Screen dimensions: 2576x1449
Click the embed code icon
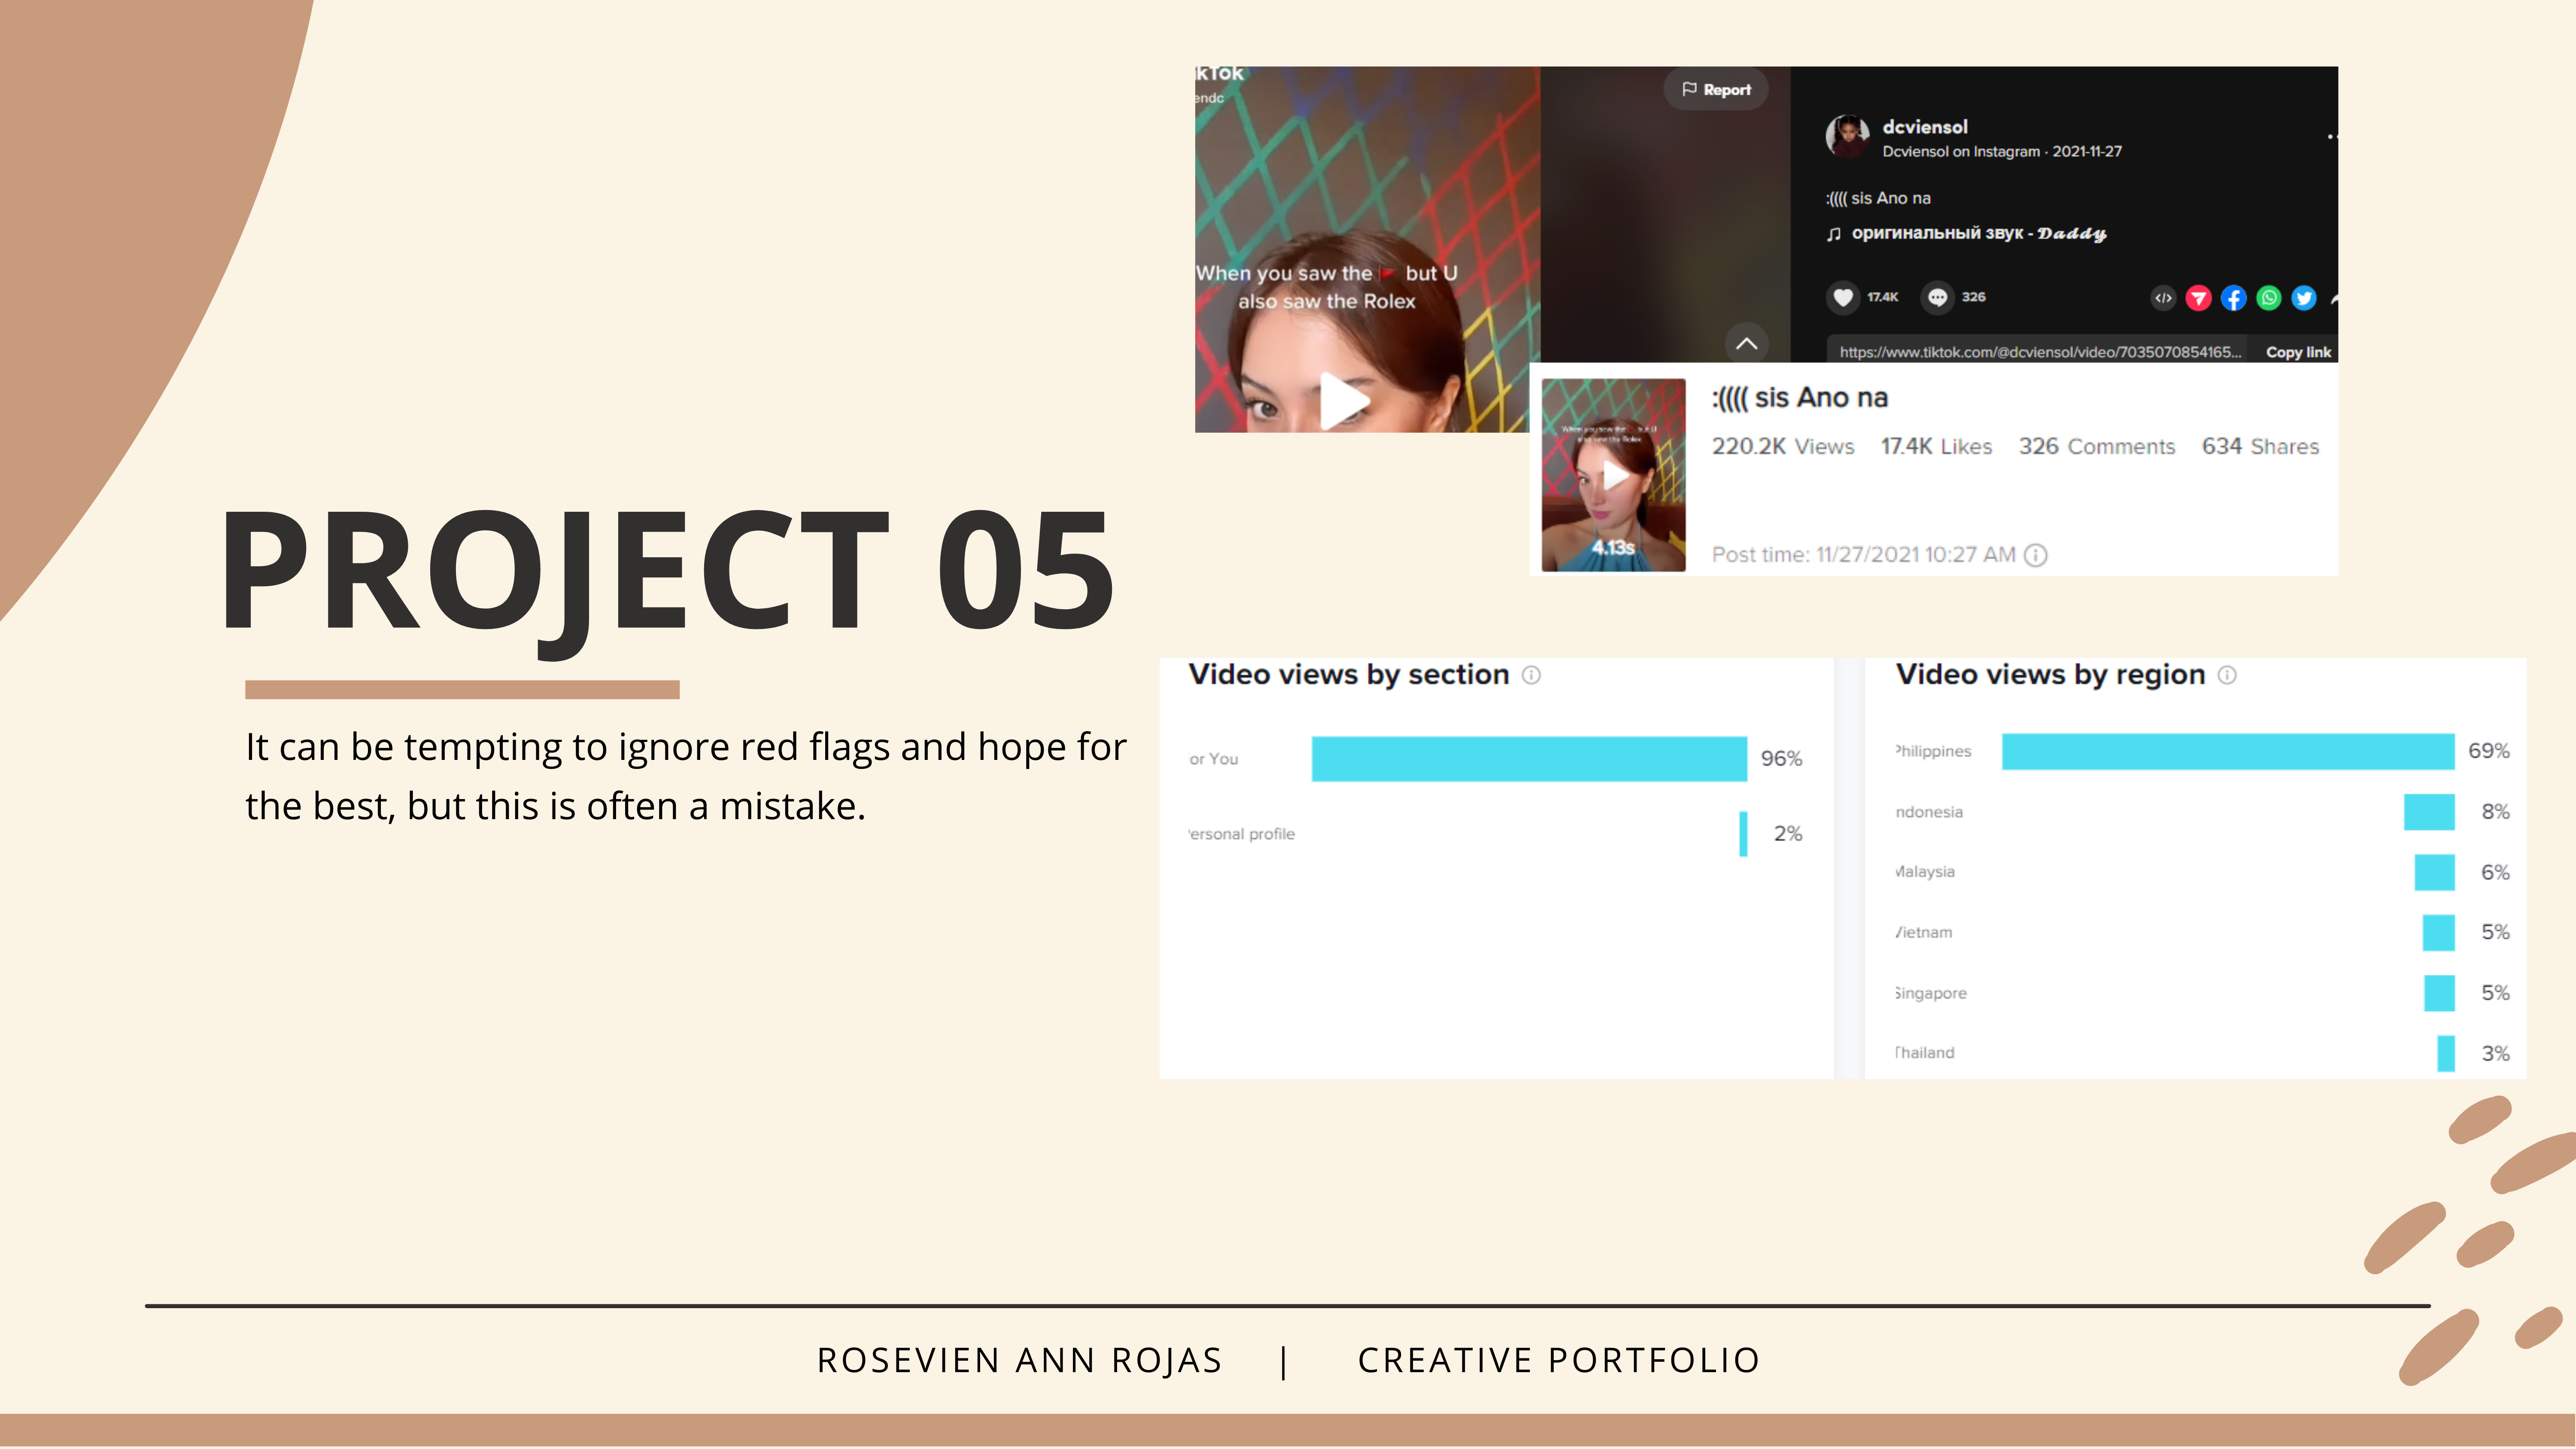click(x=2163, y=298)
